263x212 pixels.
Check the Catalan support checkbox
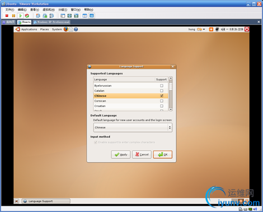point(162,91)
